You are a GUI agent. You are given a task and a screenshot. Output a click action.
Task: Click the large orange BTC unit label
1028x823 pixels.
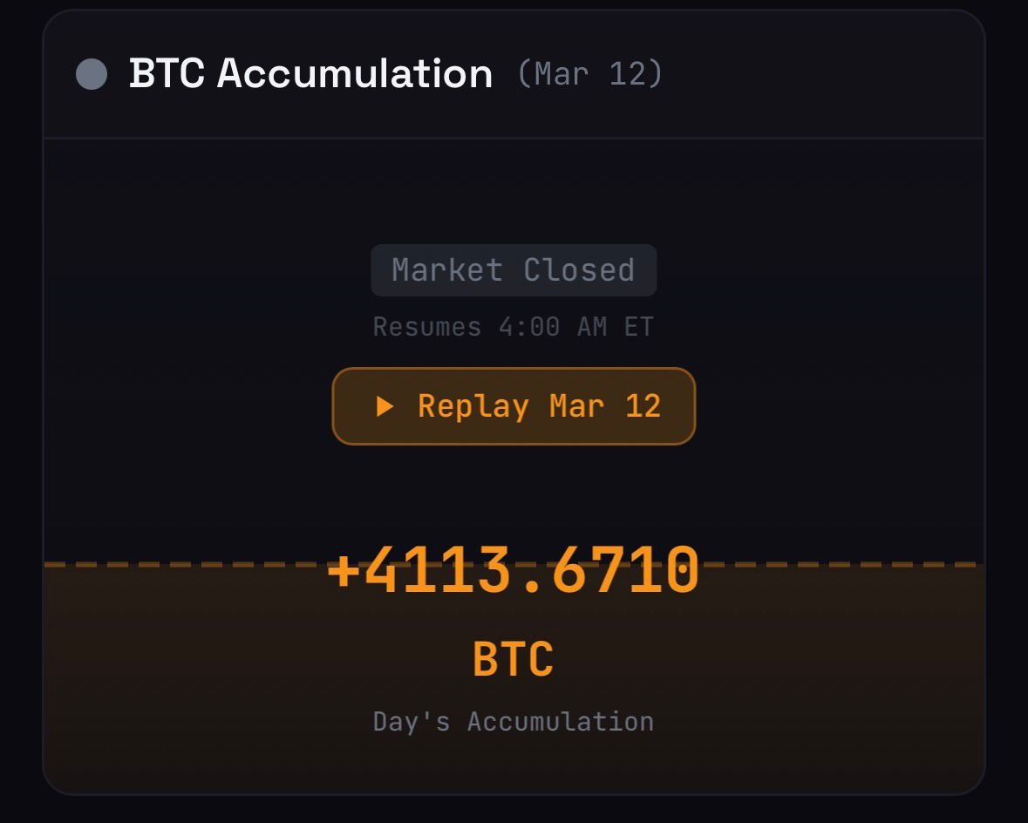point(514,659)
